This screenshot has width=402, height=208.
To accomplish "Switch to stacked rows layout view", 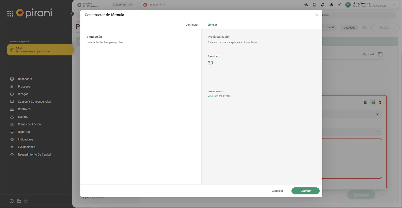I will pos(373,102).
